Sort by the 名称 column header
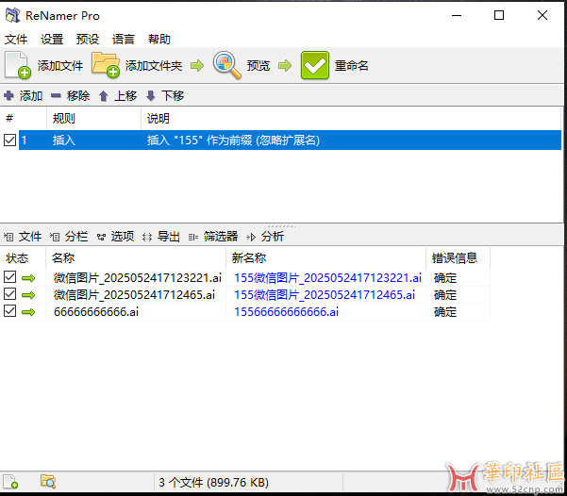Viewport: 567px width, 496px height. [63, 258]
